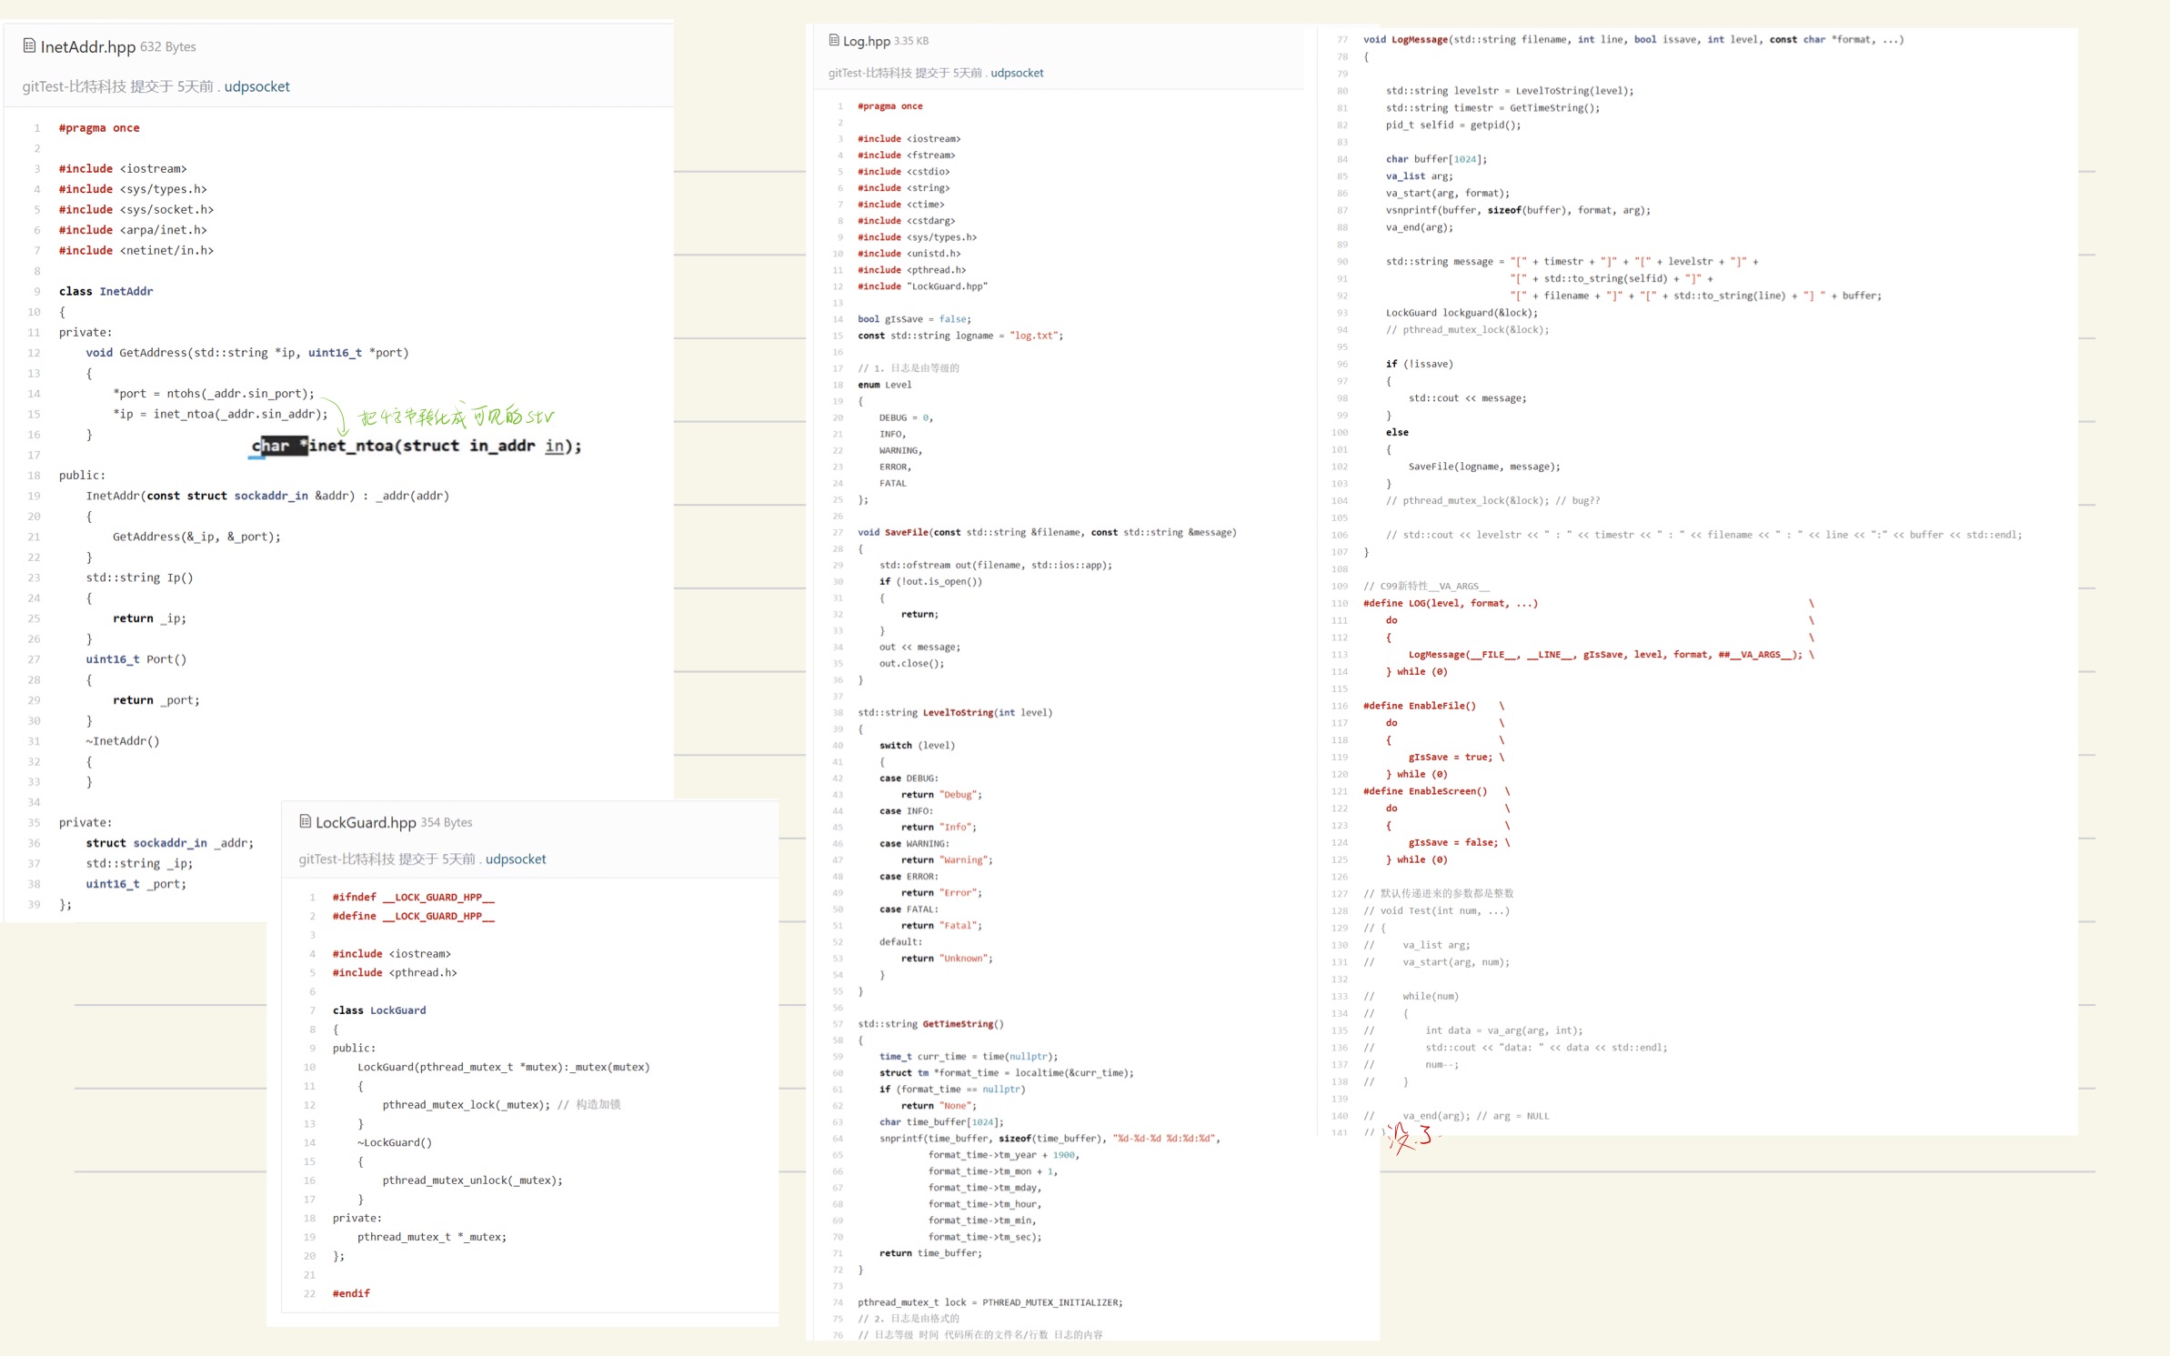Click the LockGuard.hpp file icon

tap(305, 821)
